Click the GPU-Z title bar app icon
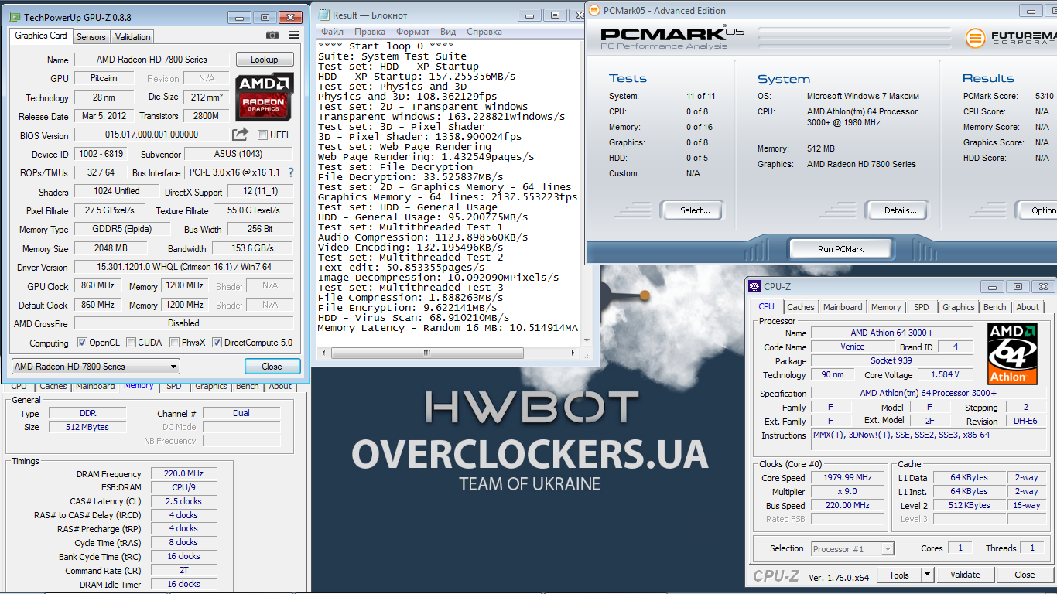Viewport: 1057px width, 594px height. [15, 16]
